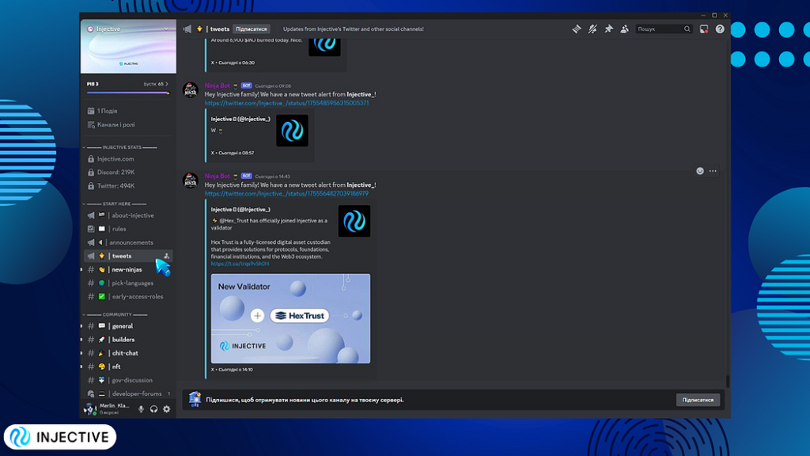Open the Threads icon in header
The image size is (810, 456).
pyautogui.click(x=577, y=29)
